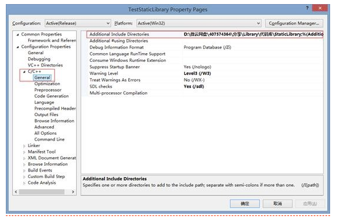Viewport: 350px width, 223px height.
Task: Edit the Additional Include Directories path value
Action: [x=253, y=34]
